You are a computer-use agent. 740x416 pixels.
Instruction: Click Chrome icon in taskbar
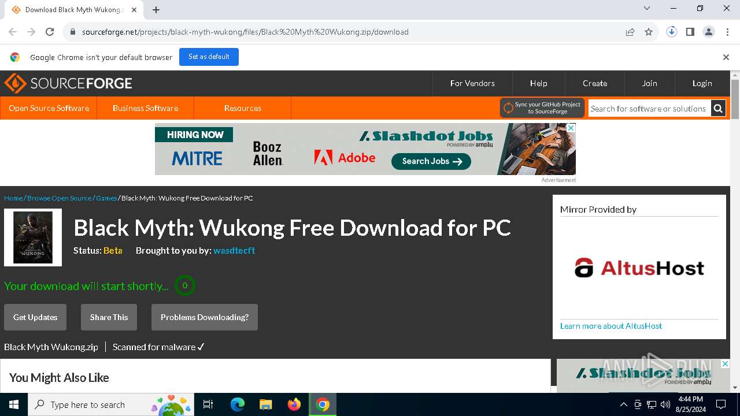[323, 404]
